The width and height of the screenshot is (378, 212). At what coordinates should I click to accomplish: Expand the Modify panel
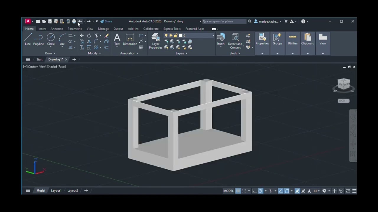(94, 53)
